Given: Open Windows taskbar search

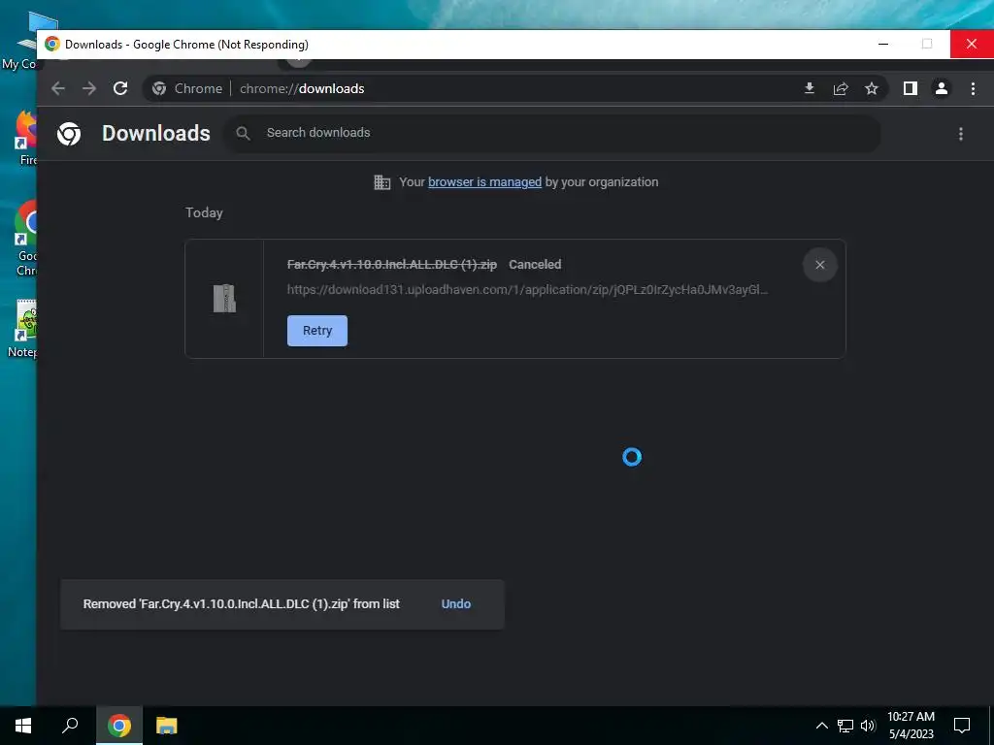Looking at the screenshot, I should [70, 726].
